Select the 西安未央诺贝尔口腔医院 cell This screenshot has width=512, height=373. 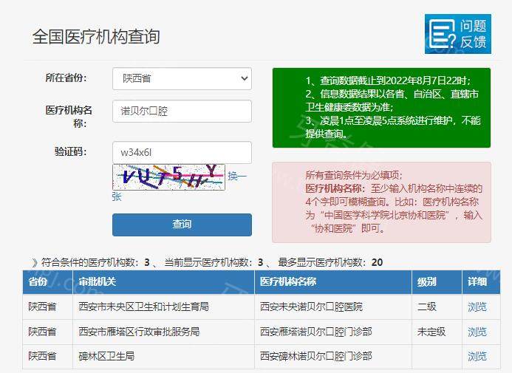(333, 307)
